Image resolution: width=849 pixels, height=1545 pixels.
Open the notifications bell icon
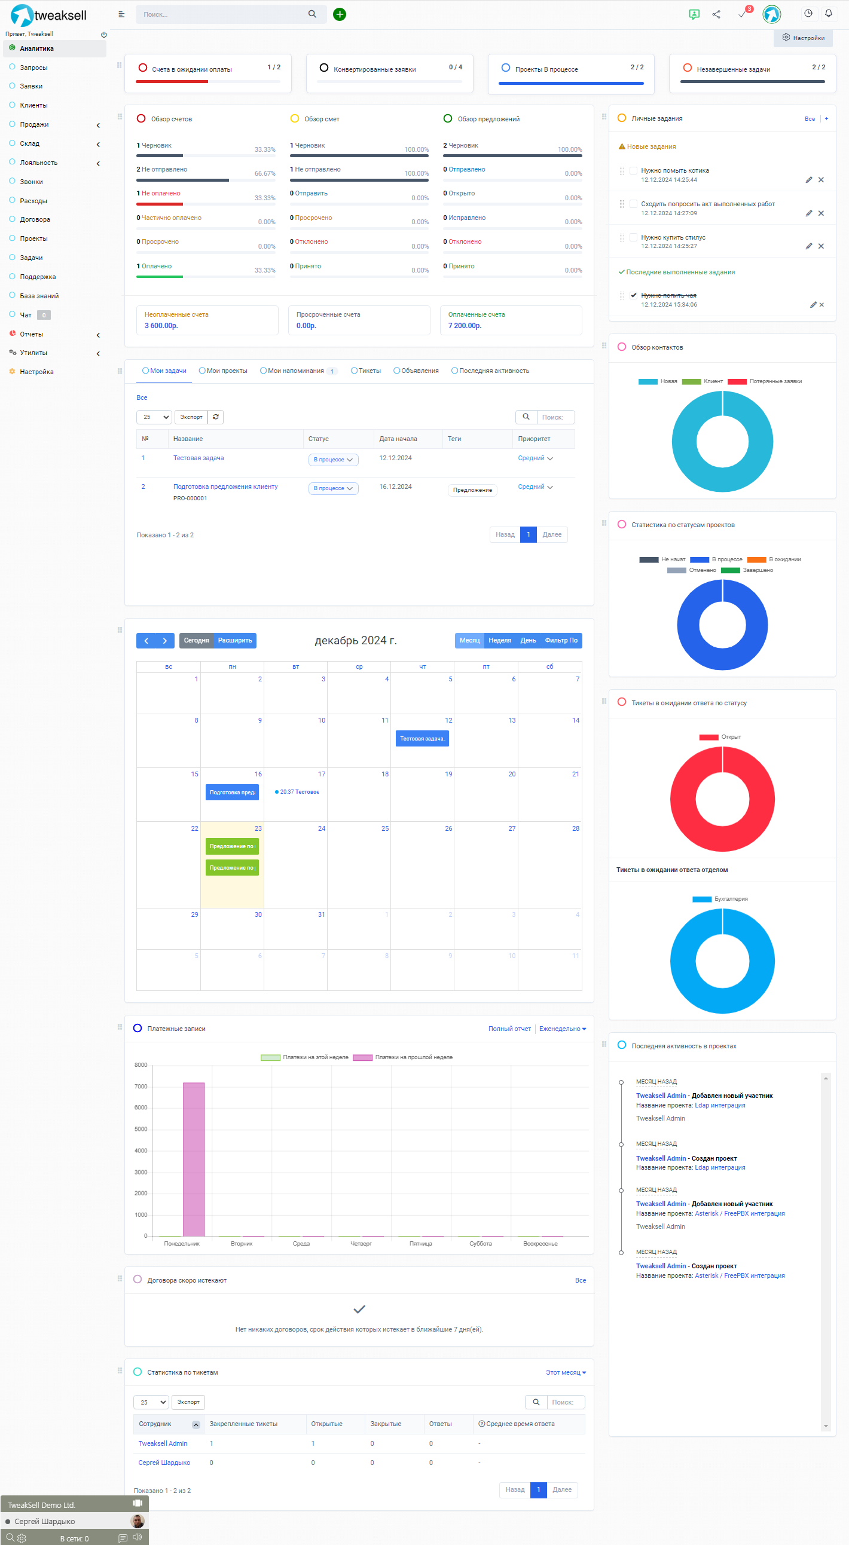tap(828, 14)
